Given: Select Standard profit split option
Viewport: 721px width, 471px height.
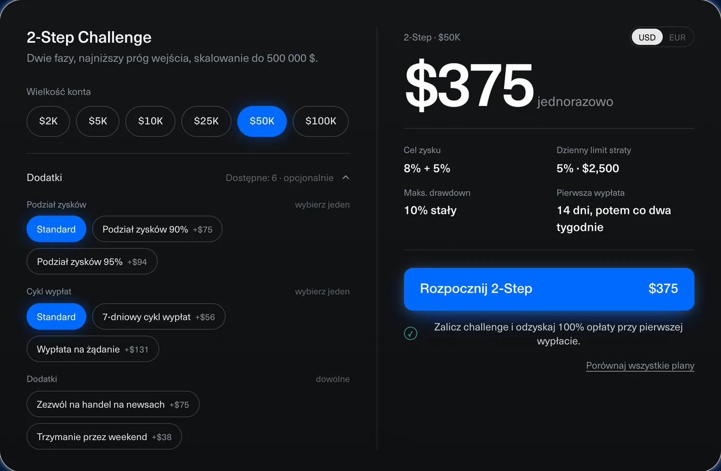Looking at the screenshot, I should pyautogui.click(x=56, y=229).
